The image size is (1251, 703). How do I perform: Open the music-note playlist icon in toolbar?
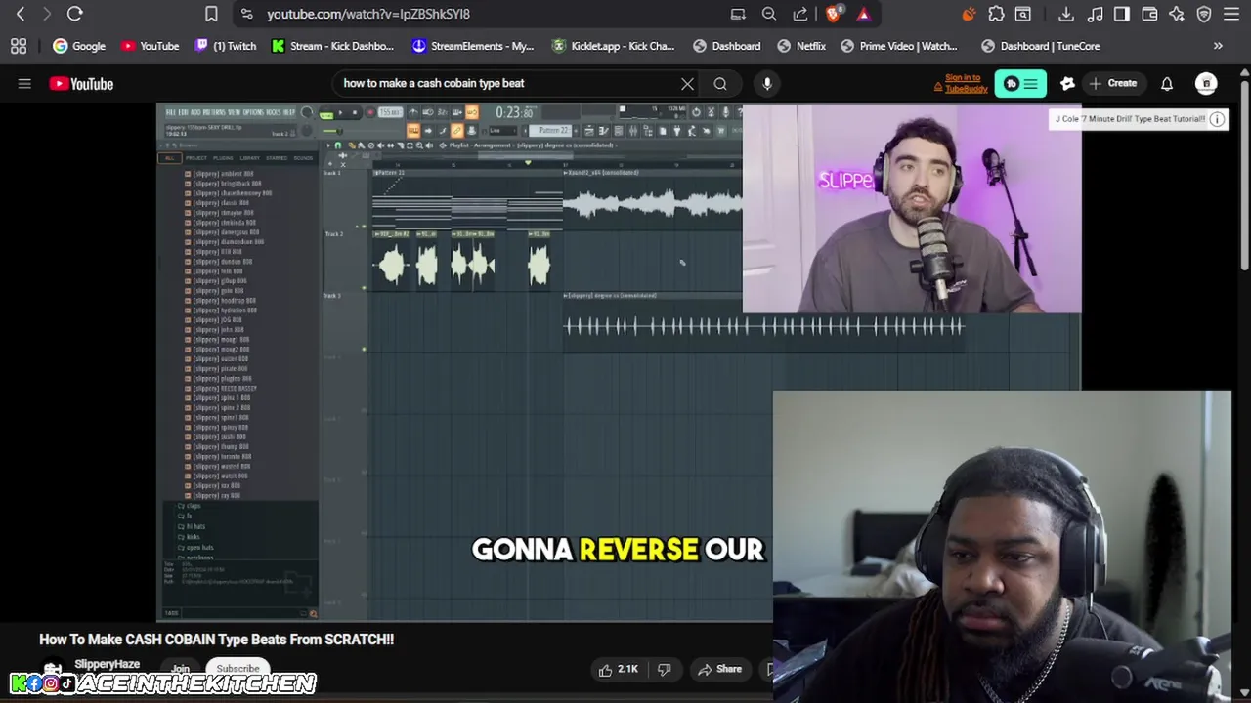1095,14
